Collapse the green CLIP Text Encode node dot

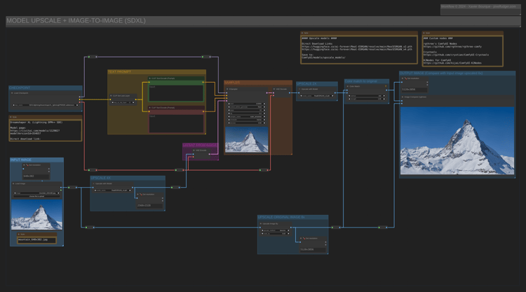pos(149,78)
